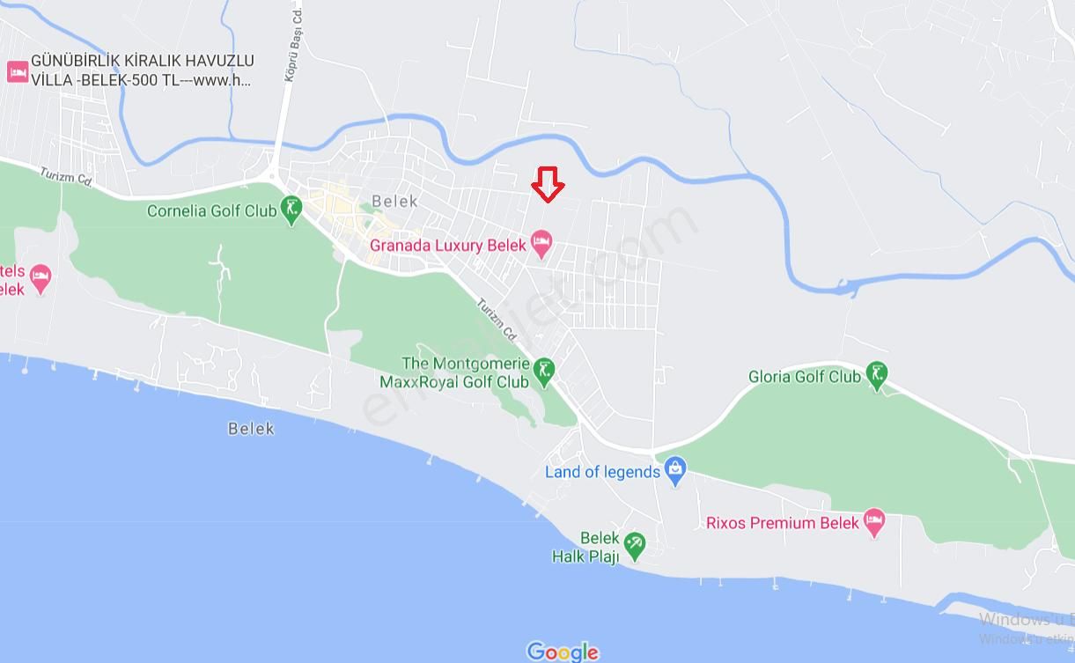Select the Land of legends text label
Screen dimensions: 1075x663
pyautogui.click(x=602, y=472)
